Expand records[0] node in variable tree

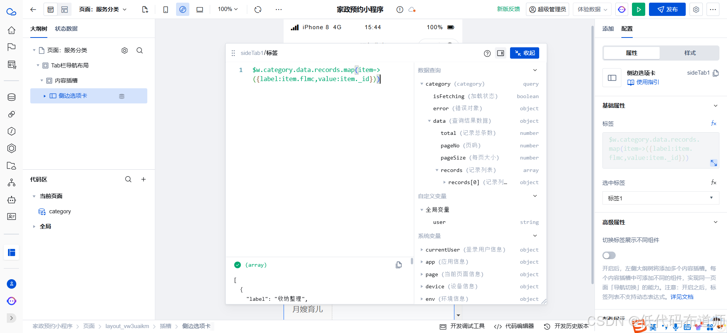[445, 182]
